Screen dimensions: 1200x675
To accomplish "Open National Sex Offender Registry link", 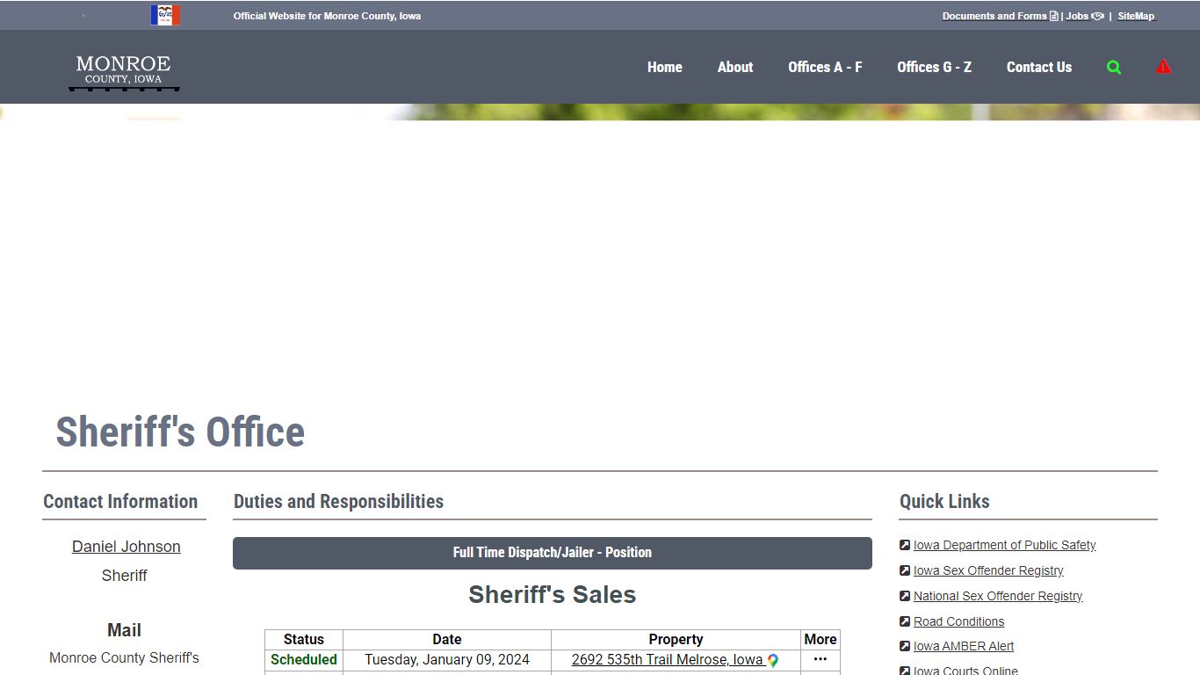I will [998, 596].
